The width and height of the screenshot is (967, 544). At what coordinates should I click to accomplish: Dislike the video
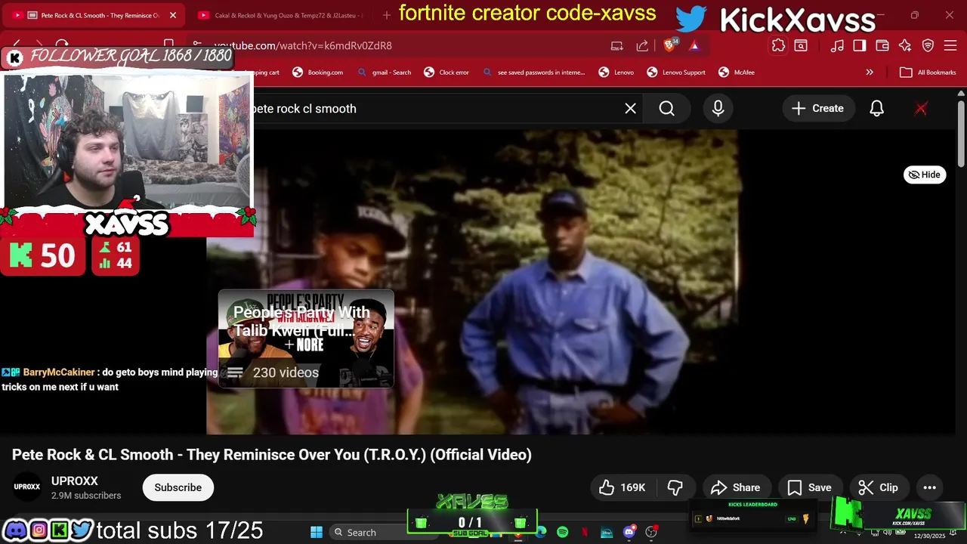tap(675, 487)
